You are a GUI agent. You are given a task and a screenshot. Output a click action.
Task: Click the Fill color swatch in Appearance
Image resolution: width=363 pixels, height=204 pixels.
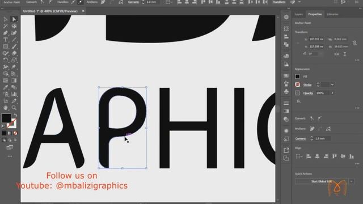297,76
